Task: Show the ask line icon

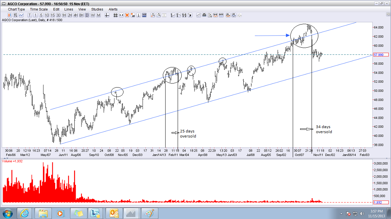Action: coord(221,15)
